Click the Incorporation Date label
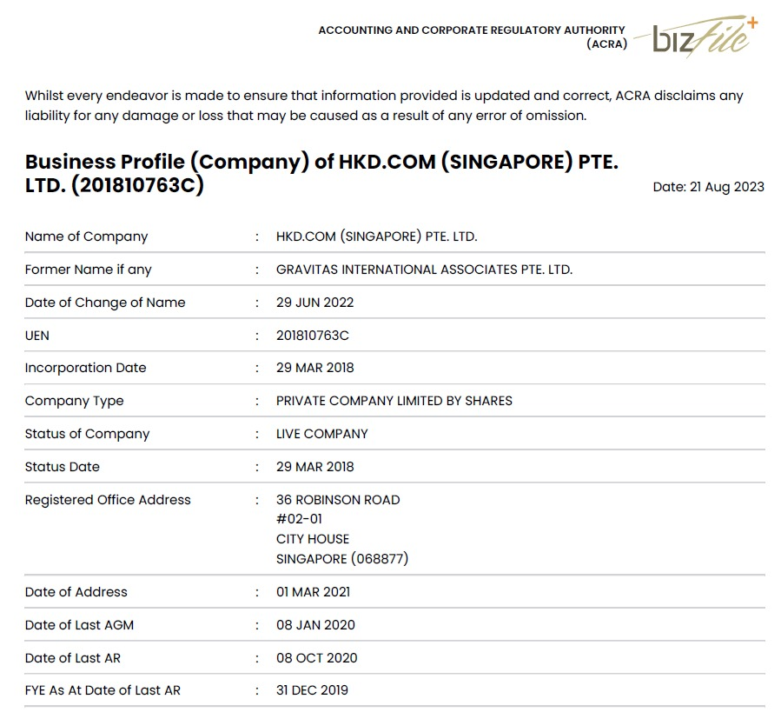 pyautogui.click(x=85, y=368)
